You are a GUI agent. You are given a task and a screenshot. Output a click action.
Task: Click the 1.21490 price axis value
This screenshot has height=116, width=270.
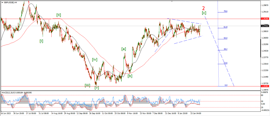[265, 77]
